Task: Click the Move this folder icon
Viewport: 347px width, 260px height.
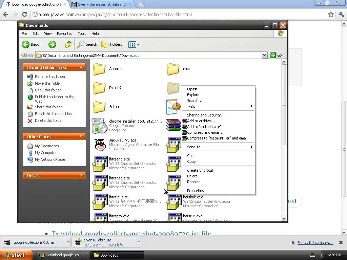Action: coord(30,83)
